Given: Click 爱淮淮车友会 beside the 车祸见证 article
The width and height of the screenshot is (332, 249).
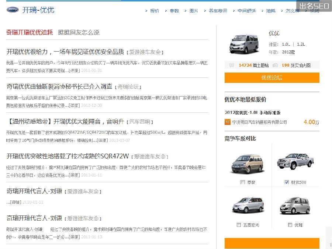Looking at the screenshot, I should pos(145,52).
